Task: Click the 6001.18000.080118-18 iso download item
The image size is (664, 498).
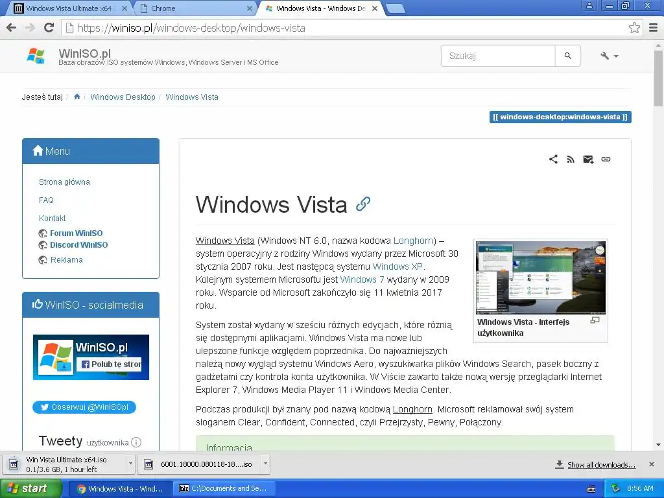Action: pyautogui.click(x=200, y=464)
